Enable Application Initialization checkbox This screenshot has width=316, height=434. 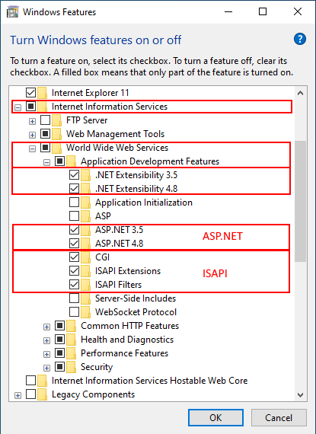pos(74,202)
